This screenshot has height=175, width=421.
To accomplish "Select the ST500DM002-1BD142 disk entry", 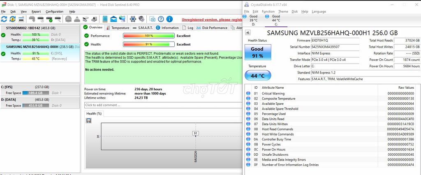I will pyautogui.click(x=40, y=34).
